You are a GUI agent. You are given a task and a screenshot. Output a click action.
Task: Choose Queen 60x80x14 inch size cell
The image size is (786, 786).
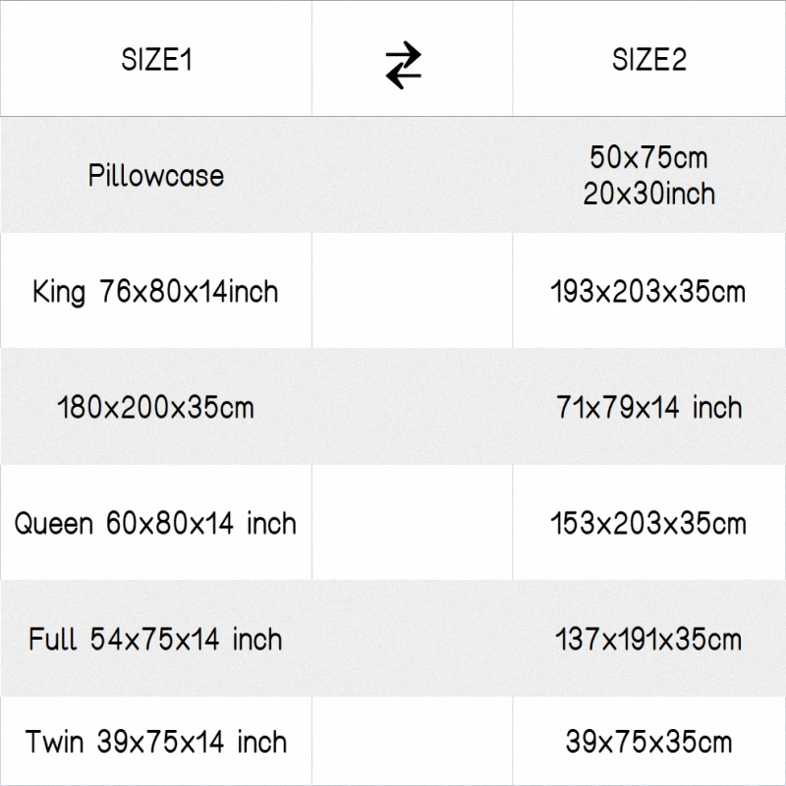click(x=156, y=523)
